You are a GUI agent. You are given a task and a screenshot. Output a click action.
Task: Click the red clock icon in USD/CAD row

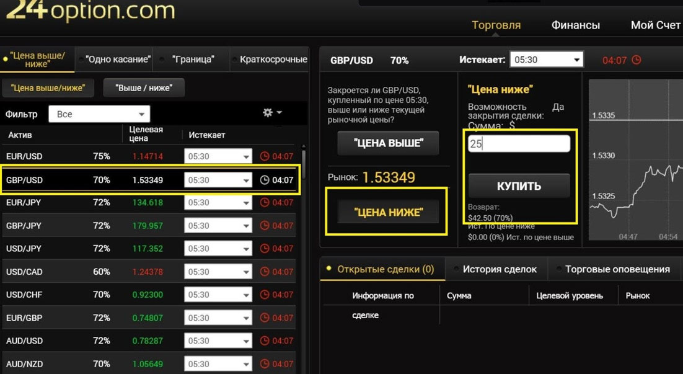click(265, 272)
